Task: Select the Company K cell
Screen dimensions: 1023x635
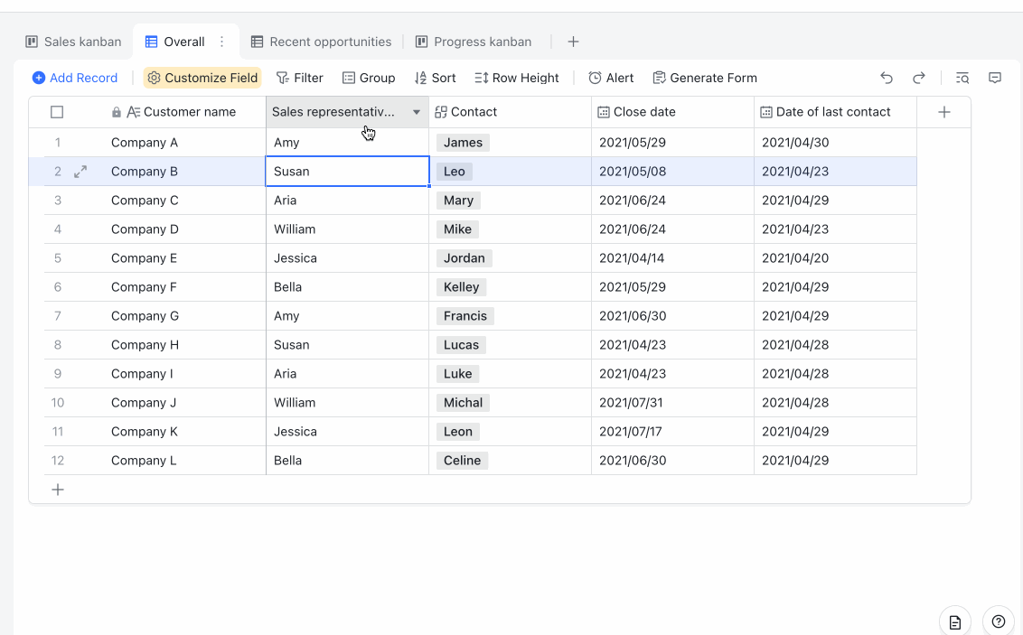Action: (184, 432)
